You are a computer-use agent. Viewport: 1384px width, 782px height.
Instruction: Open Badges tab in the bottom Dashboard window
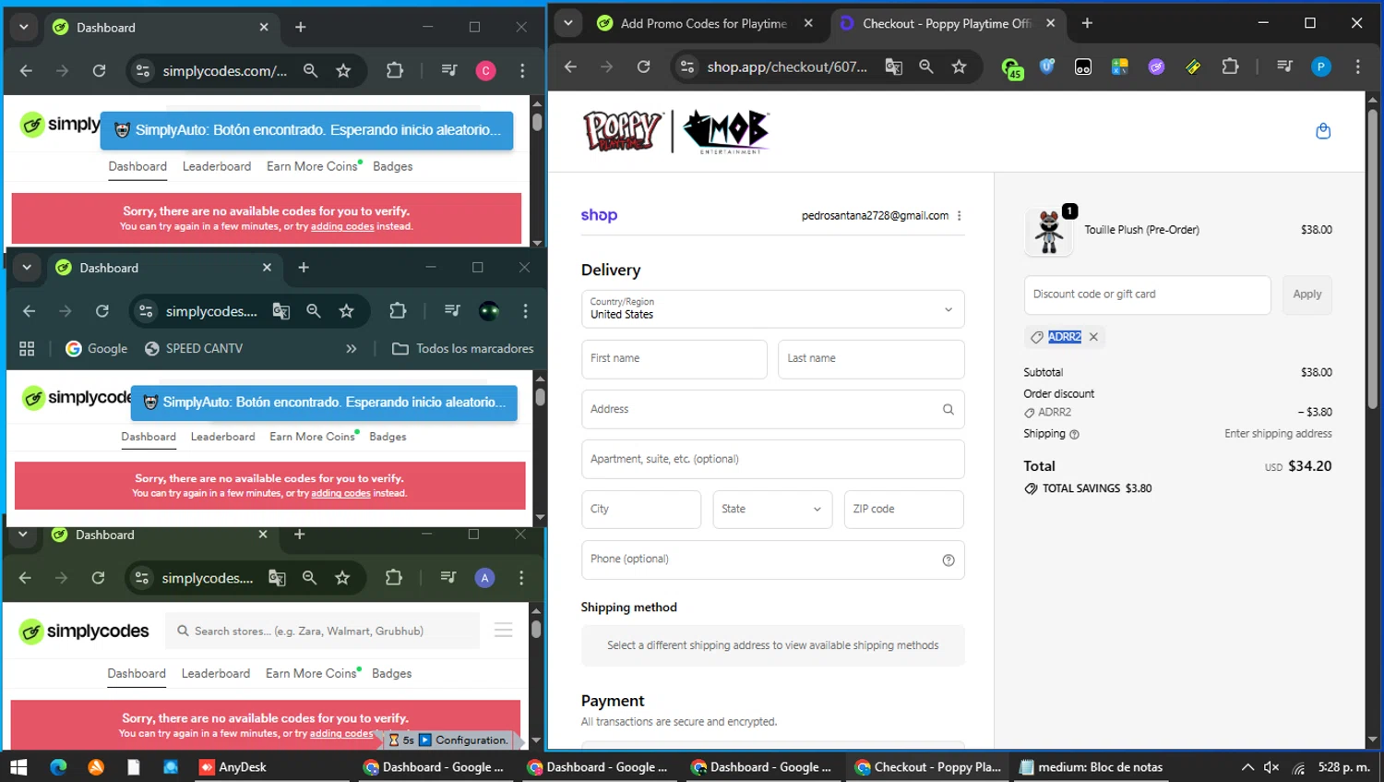(x=391, y=673)
